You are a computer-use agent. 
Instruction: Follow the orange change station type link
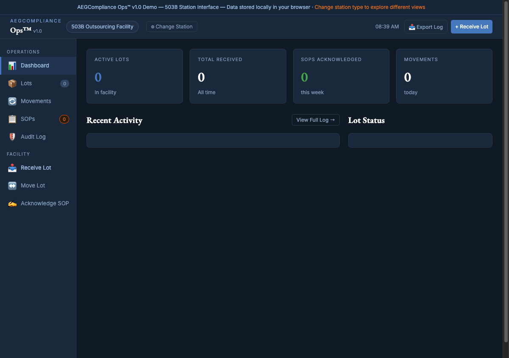(369, 7)
